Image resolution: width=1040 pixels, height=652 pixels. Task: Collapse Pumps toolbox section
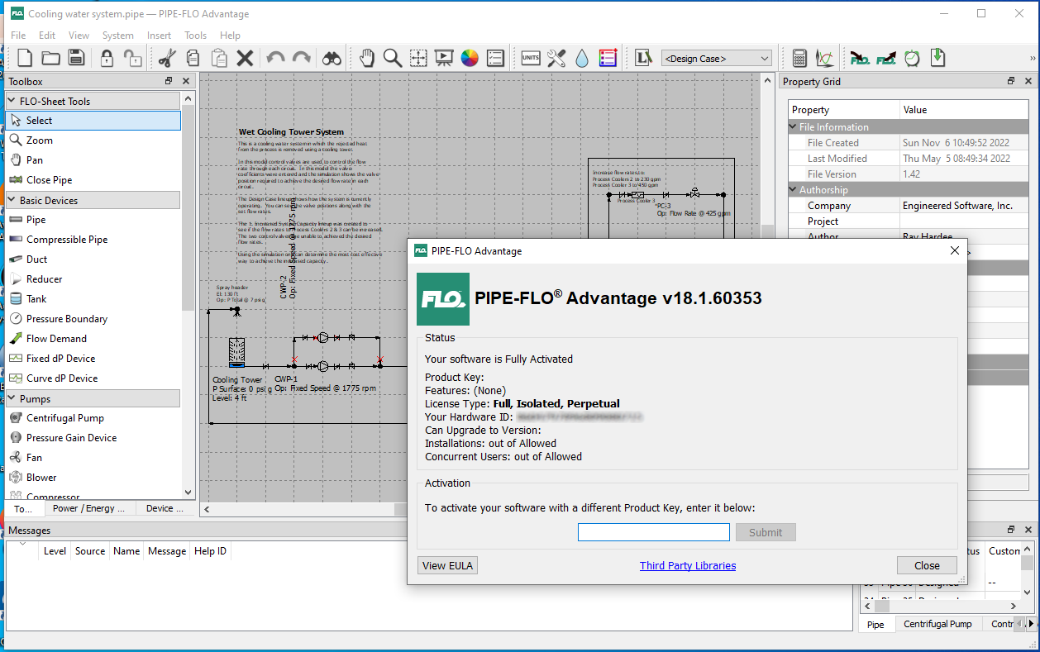coord(12,399)
